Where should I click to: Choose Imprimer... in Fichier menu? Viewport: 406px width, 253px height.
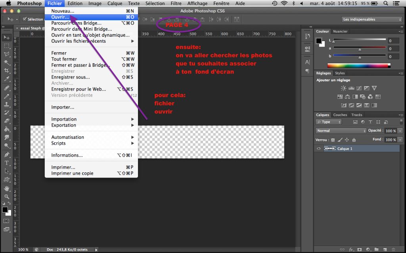[91, 167]
